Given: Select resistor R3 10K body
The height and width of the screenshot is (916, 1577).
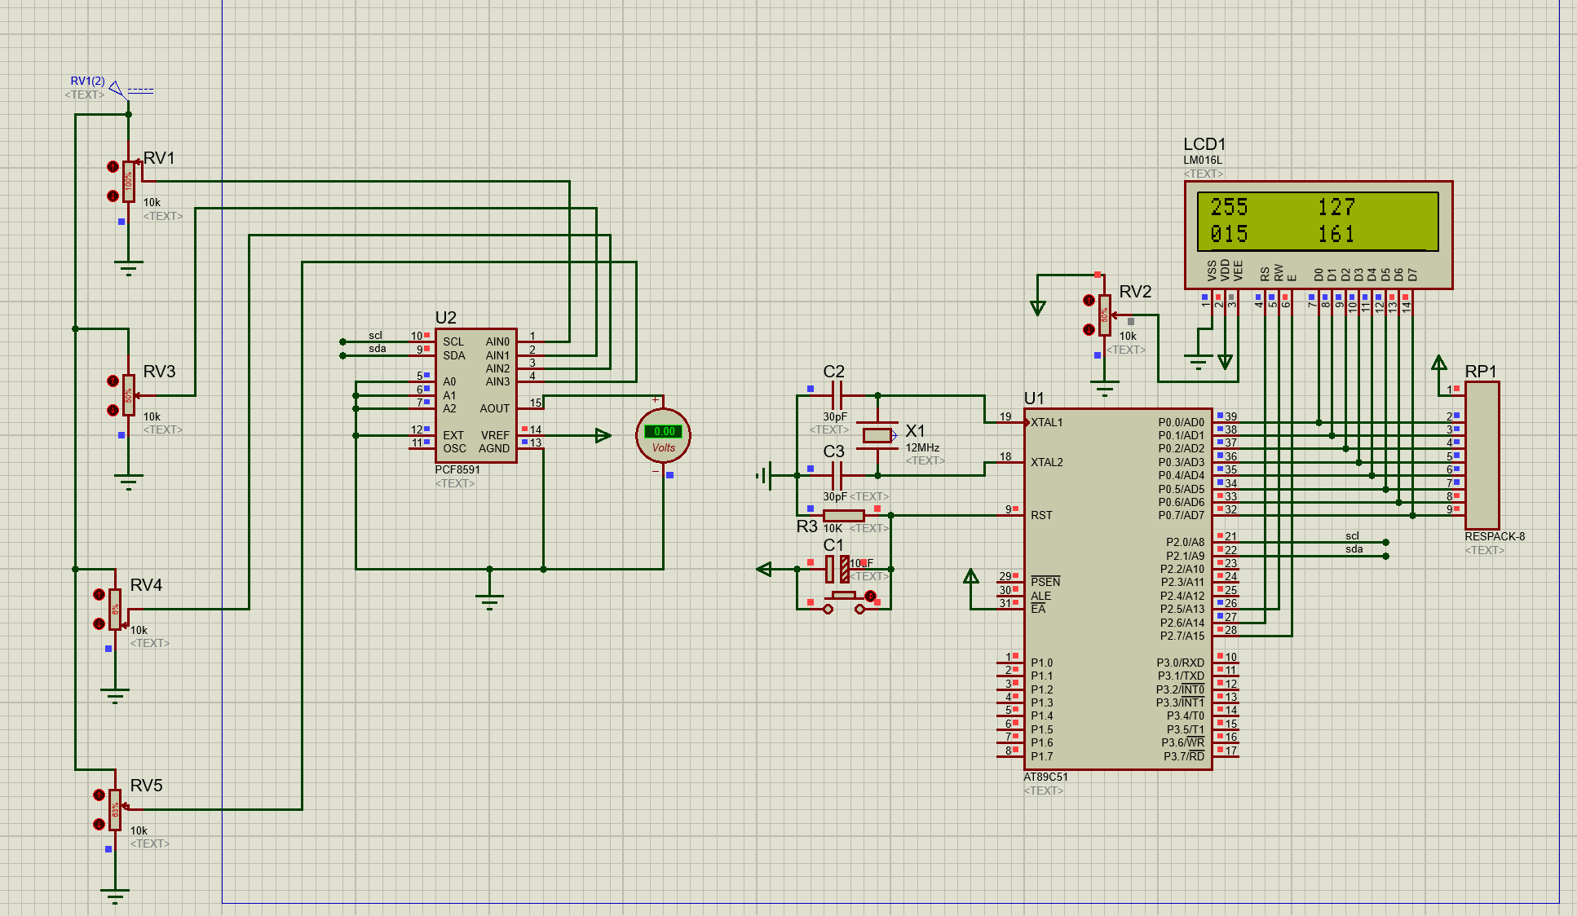Looking at the screenshot, I should [843, 515].
